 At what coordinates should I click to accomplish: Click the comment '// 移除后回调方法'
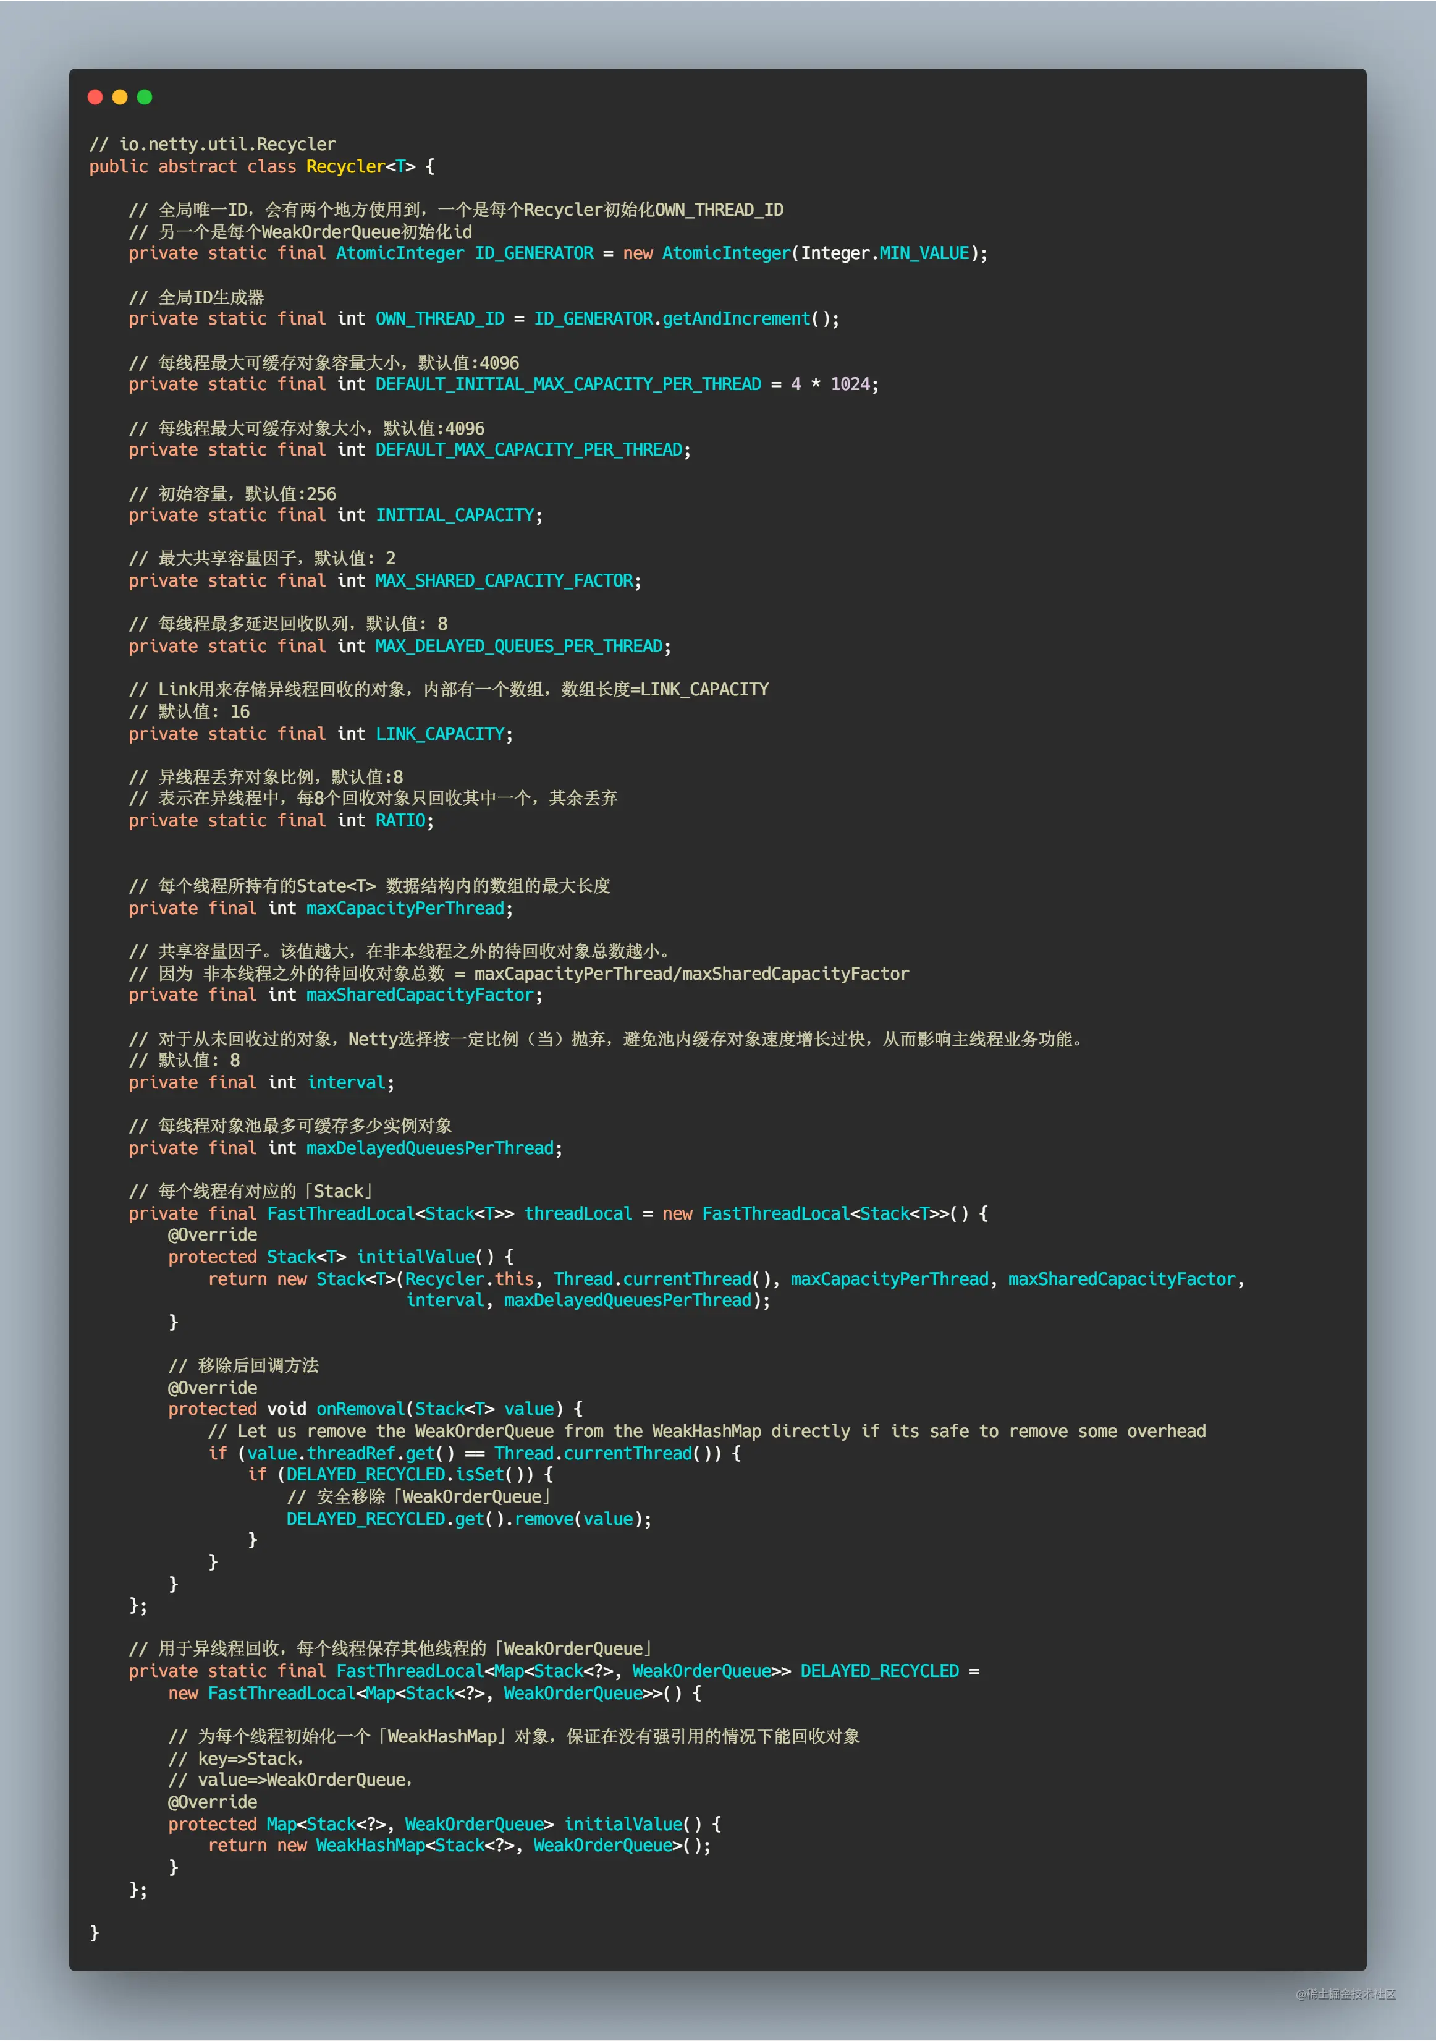243,1365
